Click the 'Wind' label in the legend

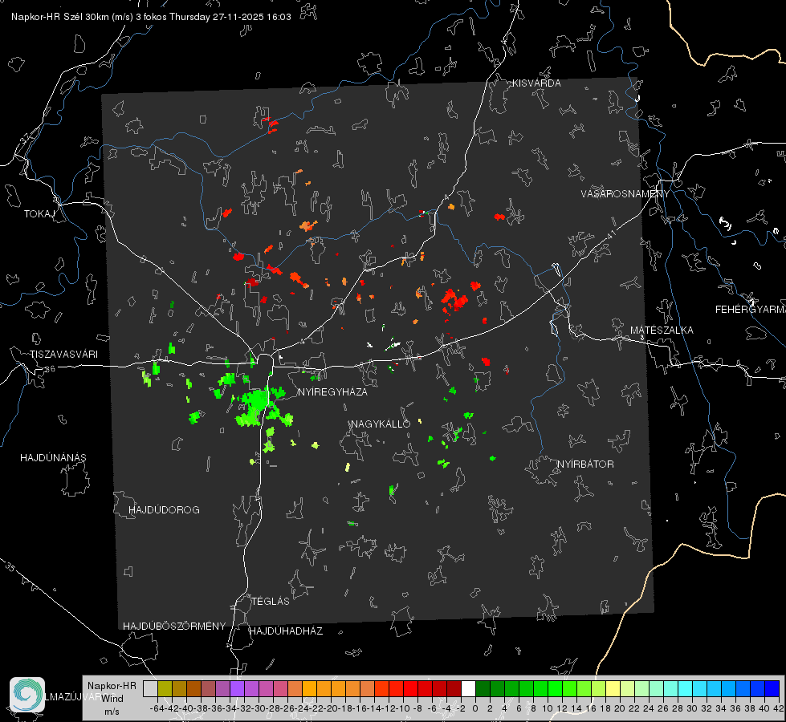click(x=112, y=699)
